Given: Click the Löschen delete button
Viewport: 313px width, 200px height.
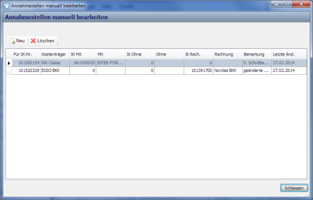Looking at the screenshot, I should coord(42,41).
